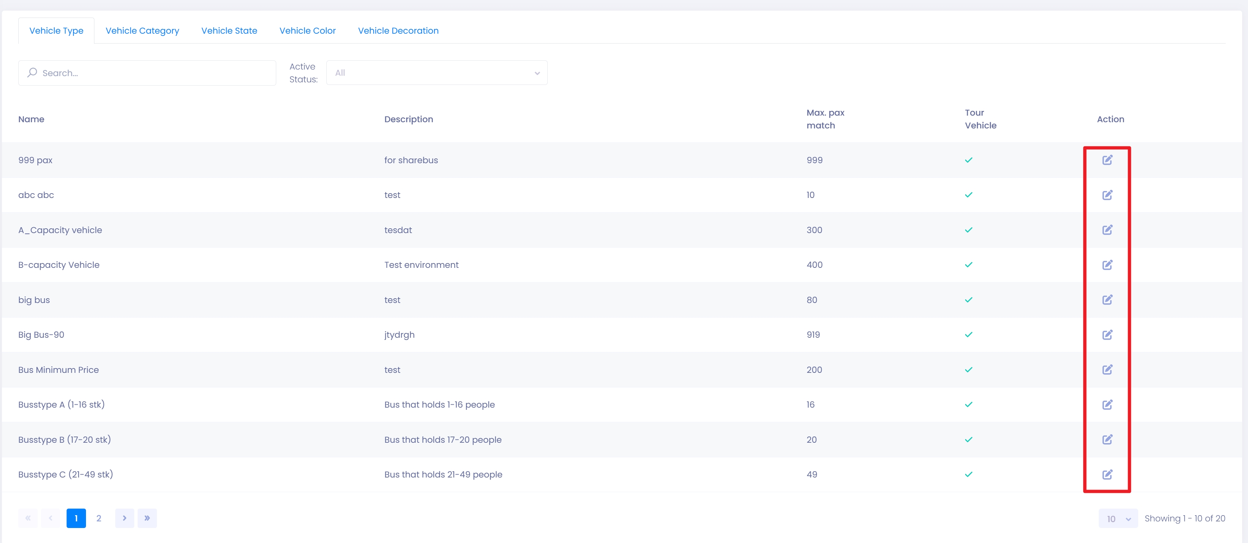
Task: Select page 1 in pagination
Action: coord(76,518)
